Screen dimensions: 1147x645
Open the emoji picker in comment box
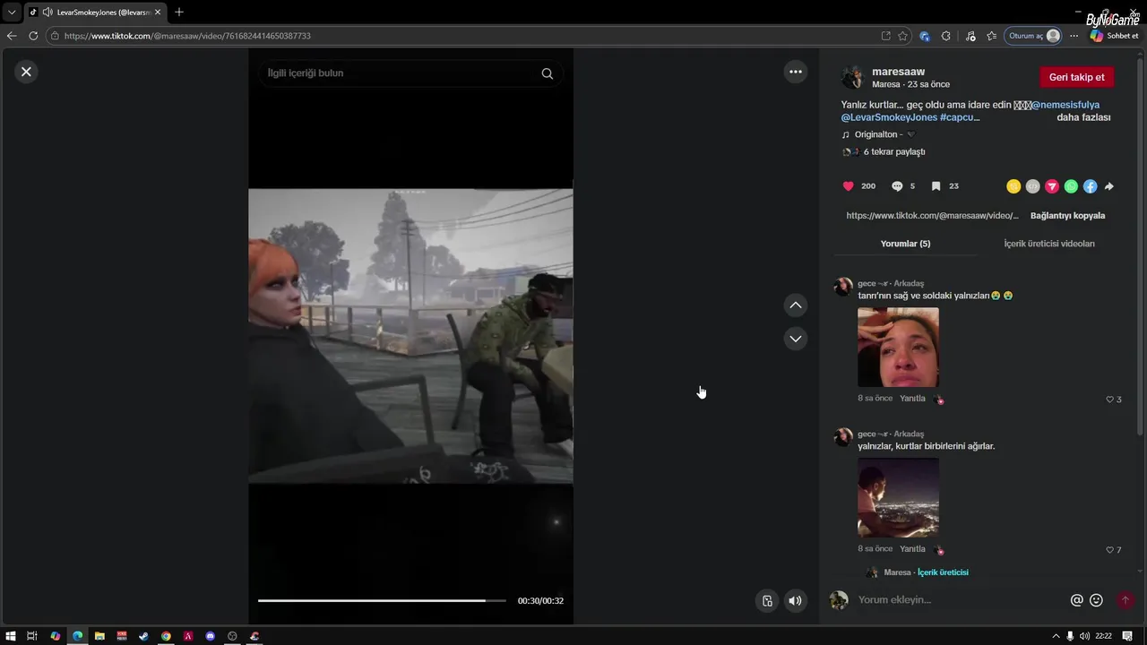(1096, 600)
